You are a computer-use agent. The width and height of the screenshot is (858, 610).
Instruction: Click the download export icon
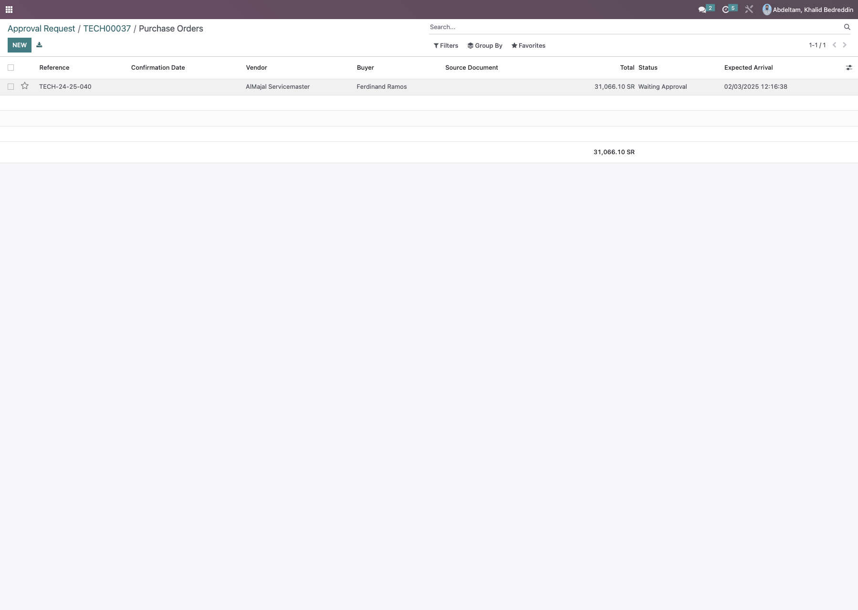(39, 45)
